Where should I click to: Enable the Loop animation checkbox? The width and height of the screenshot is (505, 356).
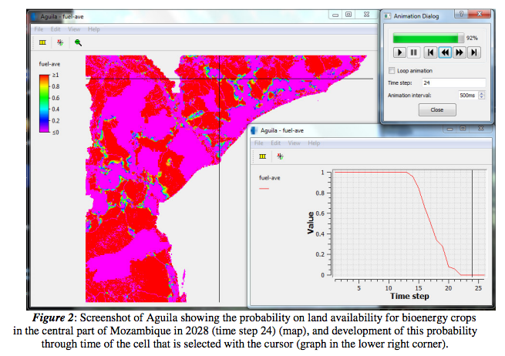(x=392, y=70)
